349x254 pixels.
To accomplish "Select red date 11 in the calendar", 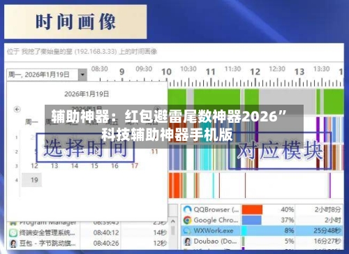I will (x=154, y=152).
